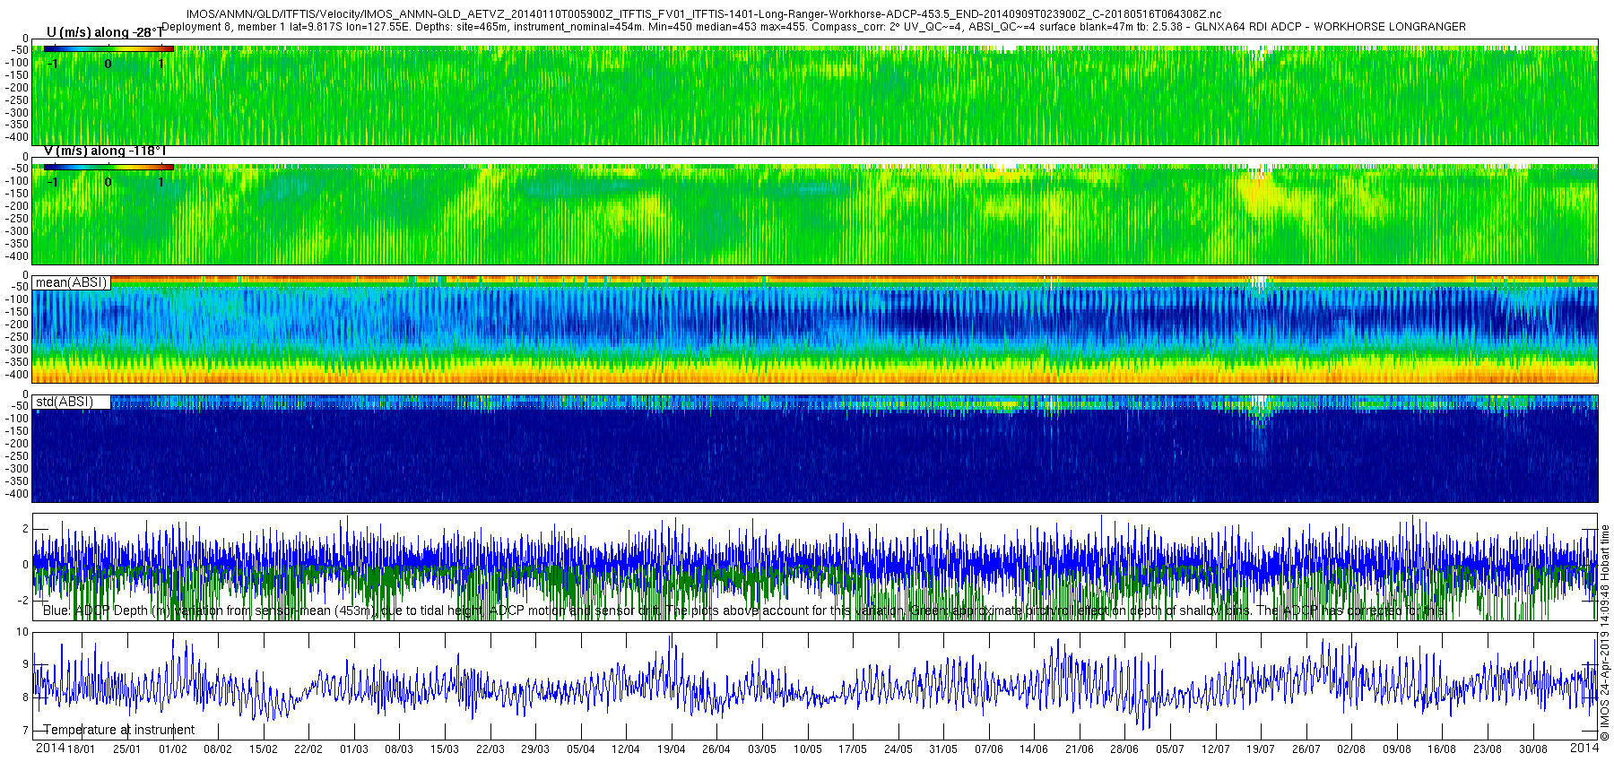Image resolution: width=1614 pixels, height=762 pixels.
Task: Select the 'Deployment 8, member 1' metadata line
Action: [813, 27]
